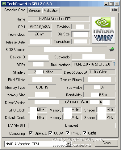The width and height of the screenshot is (121, 150).
Task: Click the Technology field '28 nm'
Action: coord(40,34)
